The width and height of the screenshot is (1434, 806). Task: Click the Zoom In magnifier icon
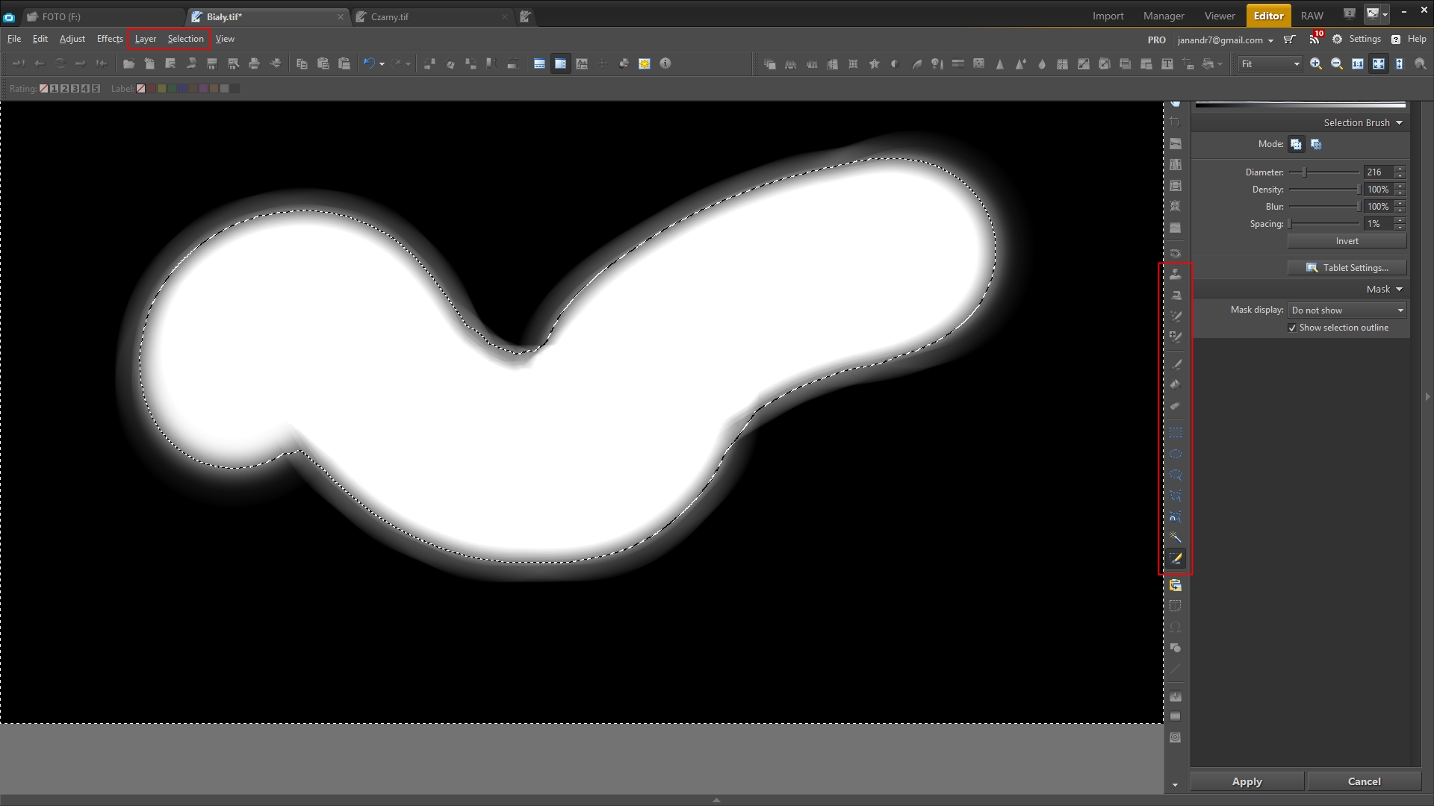click(1316, 64)
